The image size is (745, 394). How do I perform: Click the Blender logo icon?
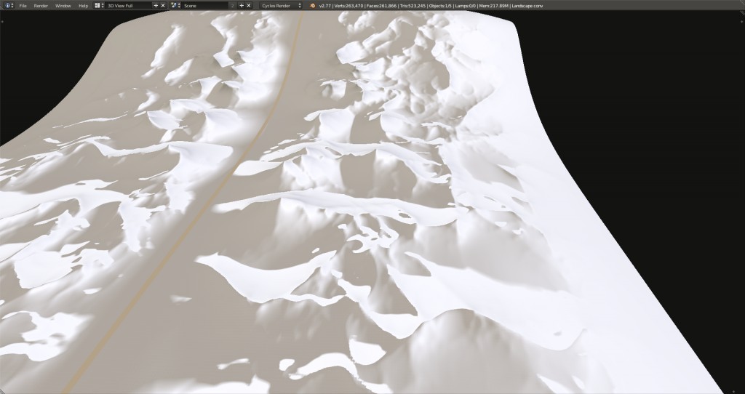click(312, 5)
